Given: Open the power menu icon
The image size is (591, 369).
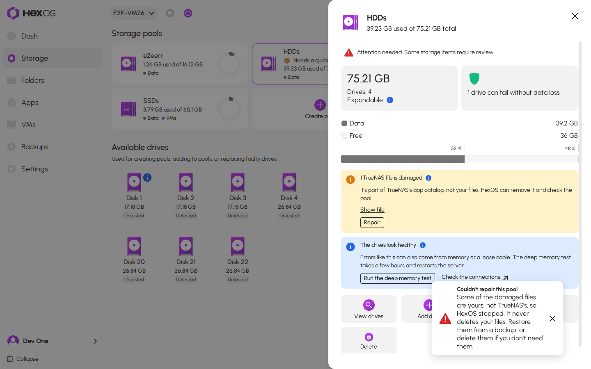Looking at the screenshot, I should (188, 13).
